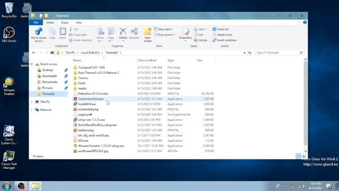Viewport: 339px width, 191px height.
Task: Switch to the Home ribbon tab
Action: click(x=50, y=22)
